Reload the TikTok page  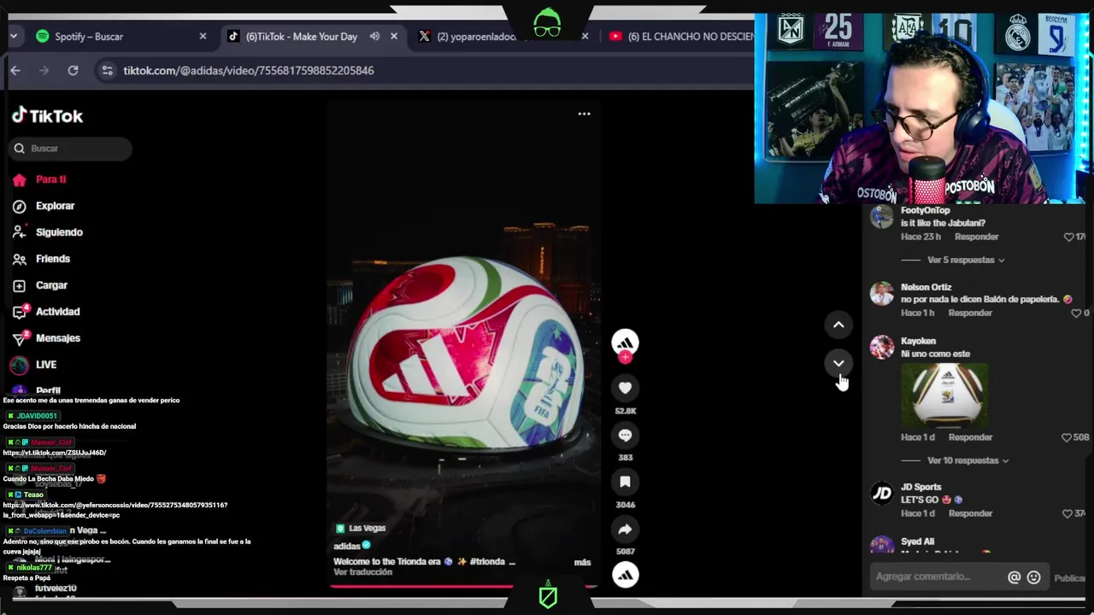(x=73, y=70)
